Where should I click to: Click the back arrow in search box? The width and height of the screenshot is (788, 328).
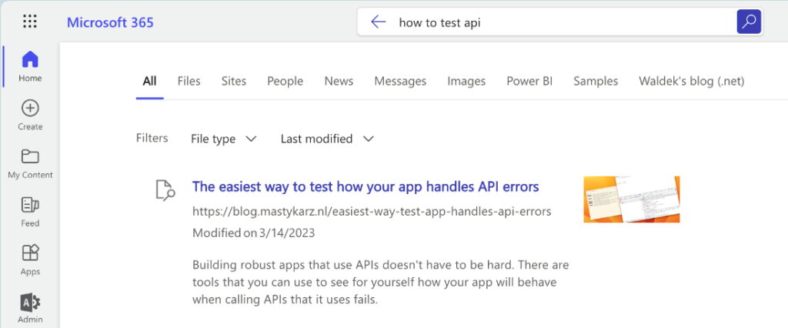point(378,22)
